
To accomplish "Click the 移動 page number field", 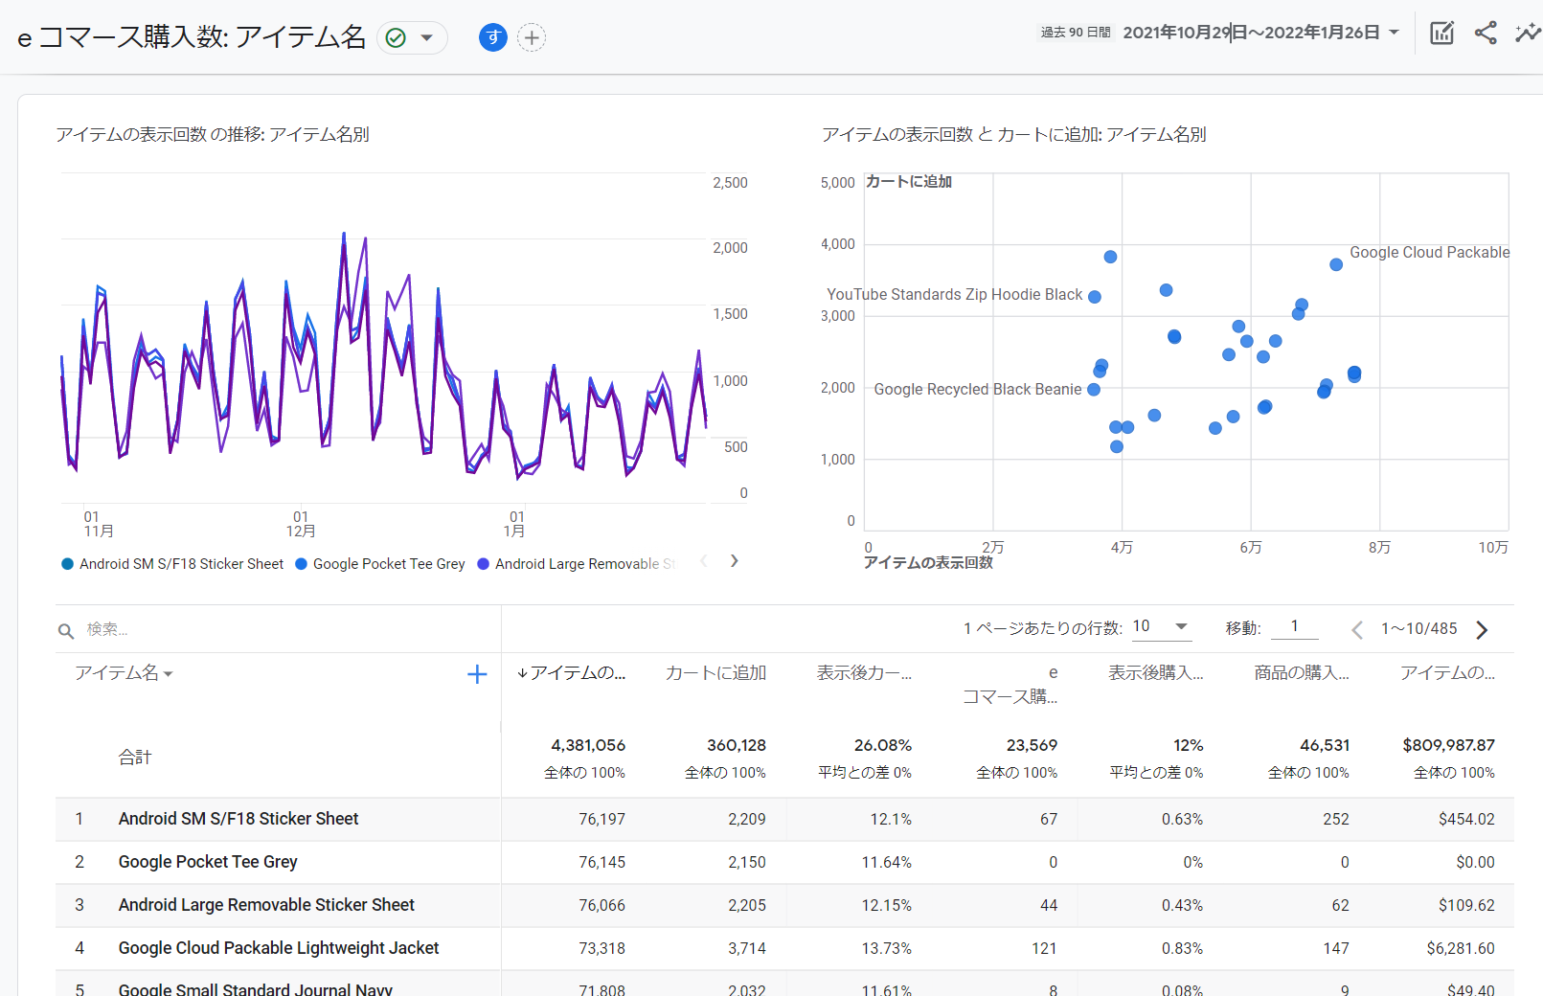I will click(x=1294, y=626).
